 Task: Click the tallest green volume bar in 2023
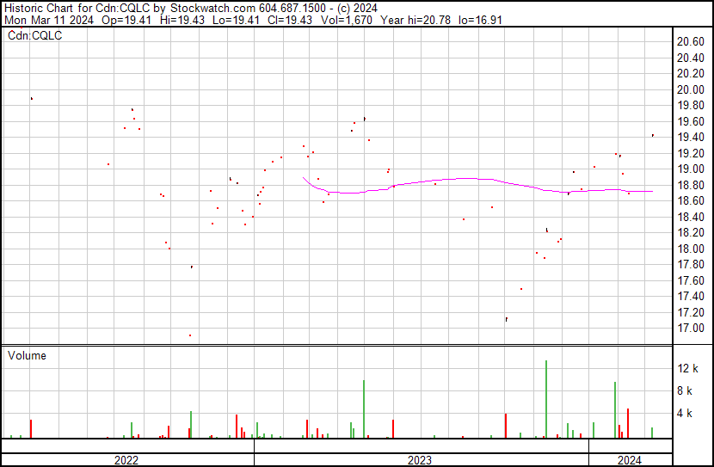[x=546, y=399]
